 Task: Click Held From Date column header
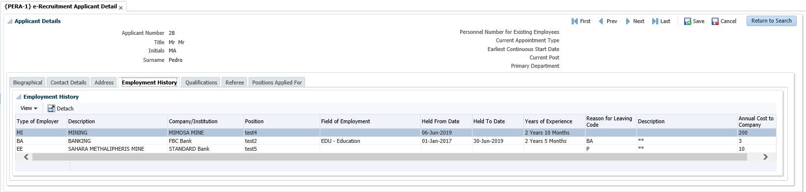point(446,121)
